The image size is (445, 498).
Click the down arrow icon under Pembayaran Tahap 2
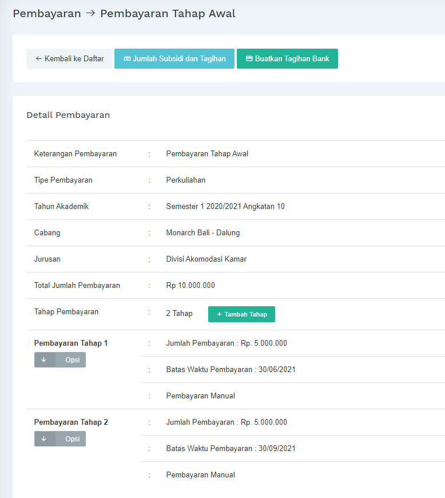click(44, 439)
